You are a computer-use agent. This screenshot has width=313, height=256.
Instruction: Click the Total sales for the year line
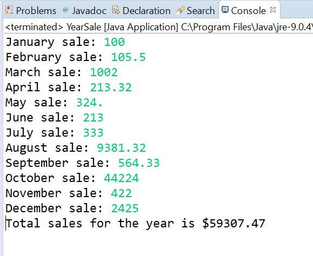(x=135, y=224)
